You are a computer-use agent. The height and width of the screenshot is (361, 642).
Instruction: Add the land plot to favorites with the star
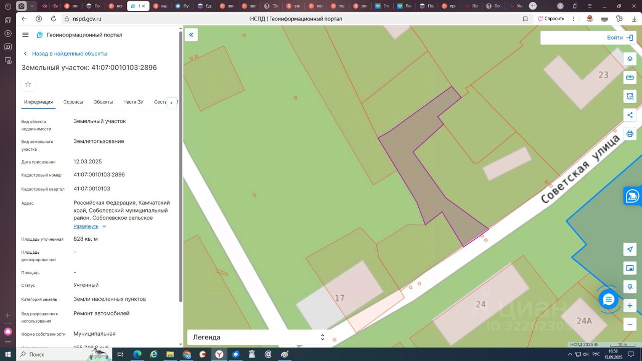coord(28,84)
